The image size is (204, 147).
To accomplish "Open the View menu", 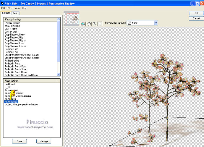I will tap(17, 8).
